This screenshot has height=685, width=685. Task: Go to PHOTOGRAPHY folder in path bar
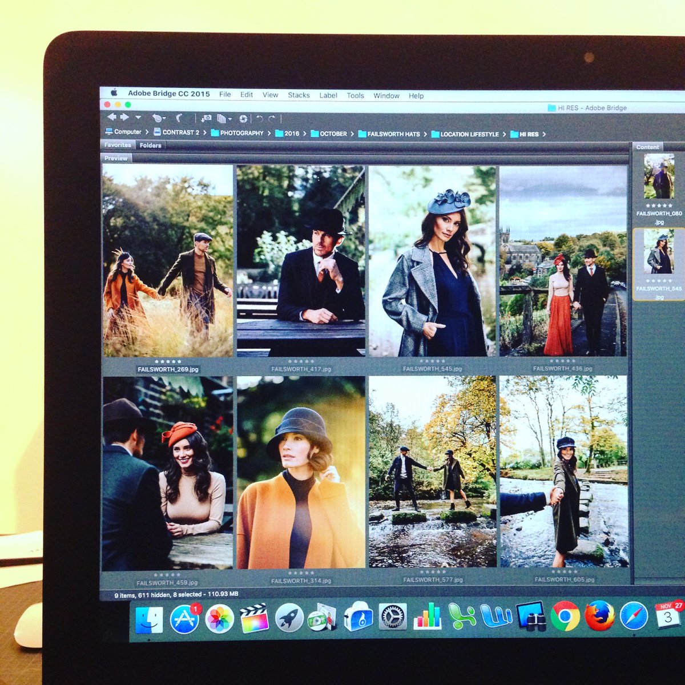pyautogui.click(x=237, y=133)
